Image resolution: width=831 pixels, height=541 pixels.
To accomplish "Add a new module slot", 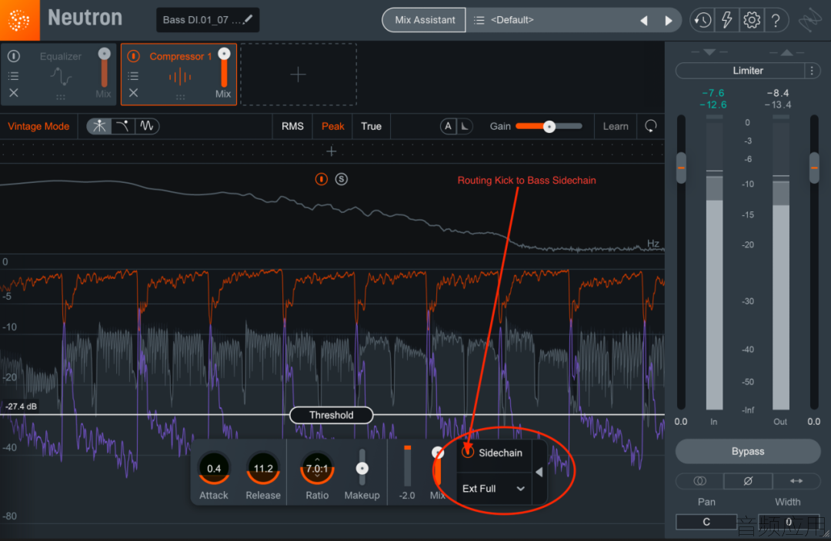I will (299, 75).
